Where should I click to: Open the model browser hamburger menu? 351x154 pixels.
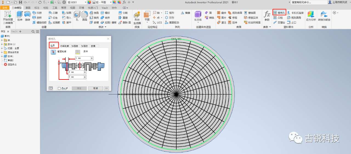38,31
